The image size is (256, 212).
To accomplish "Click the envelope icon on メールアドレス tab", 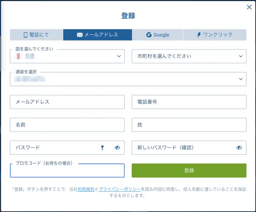I will (80, 35).
